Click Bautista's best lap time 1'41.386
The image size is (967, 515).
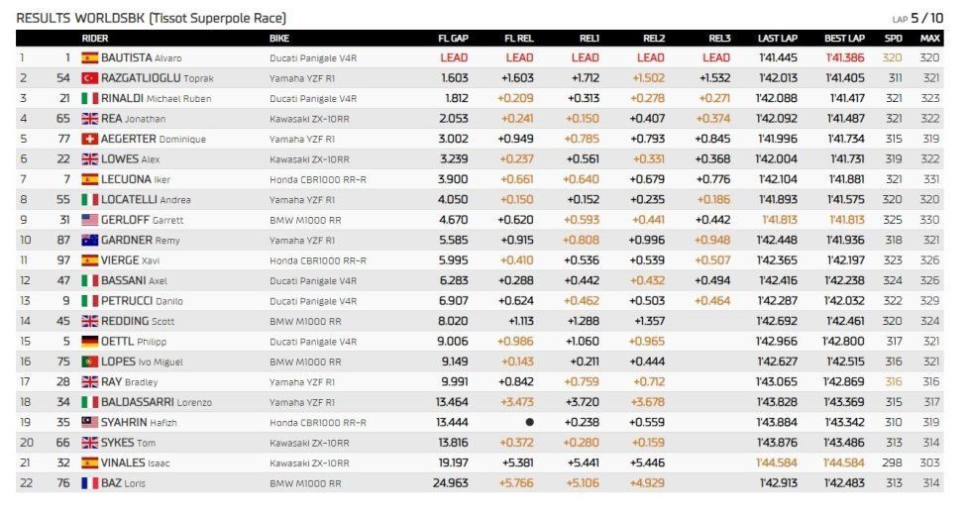(x=845, y=58)
